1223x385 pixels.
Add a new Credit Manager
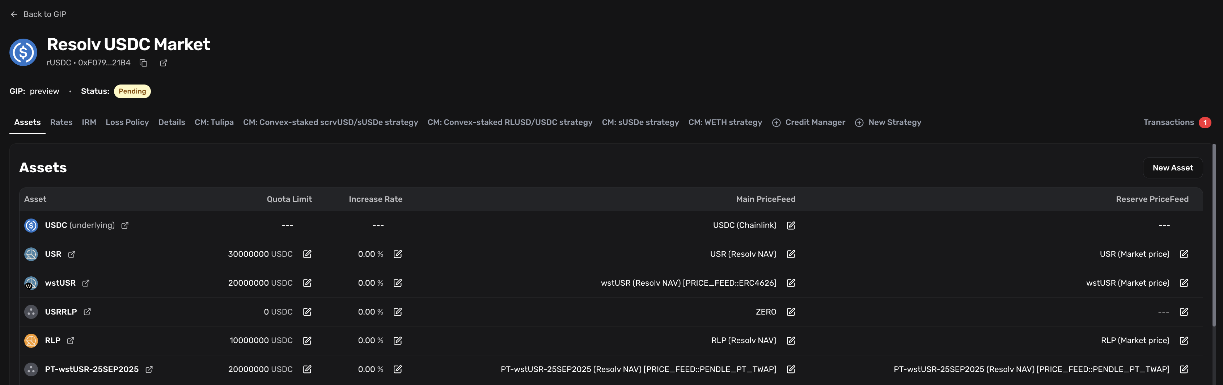point(809,122)
